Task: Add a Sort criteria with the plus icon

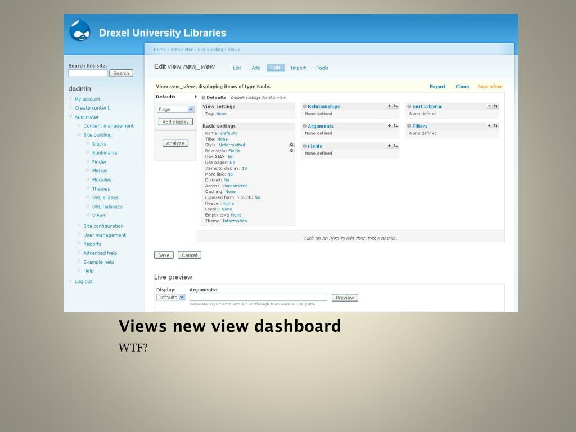Action: pyautogui.click(x=489, y=106)
